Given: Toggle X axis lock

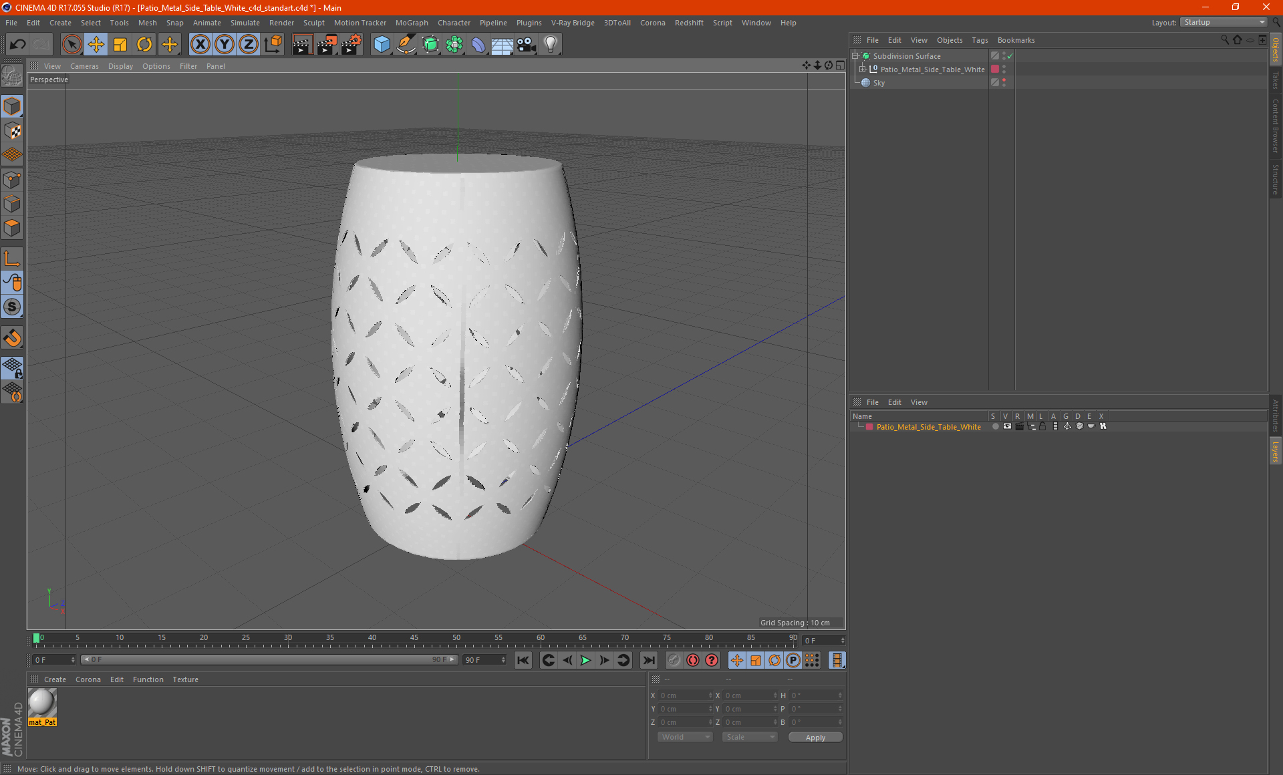Looking at the screenshot, I should 200,45.
